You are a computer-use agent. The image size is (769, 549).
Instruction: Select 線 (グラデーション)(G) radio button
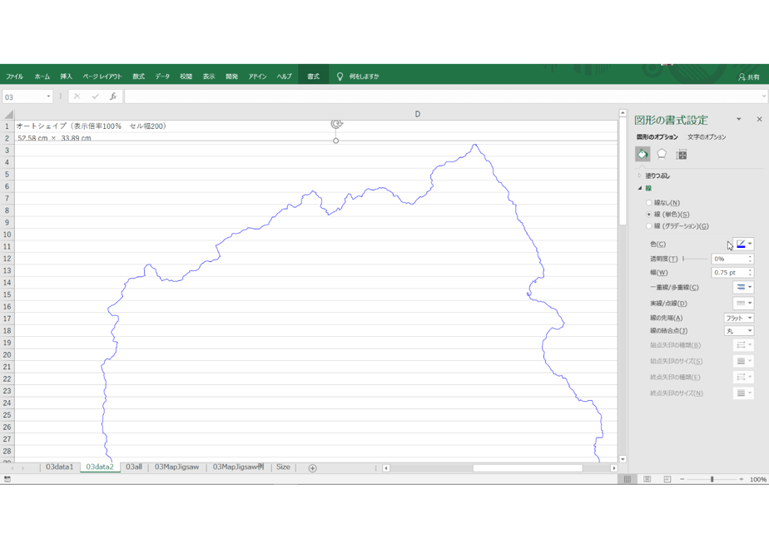[x=649, y=226]
